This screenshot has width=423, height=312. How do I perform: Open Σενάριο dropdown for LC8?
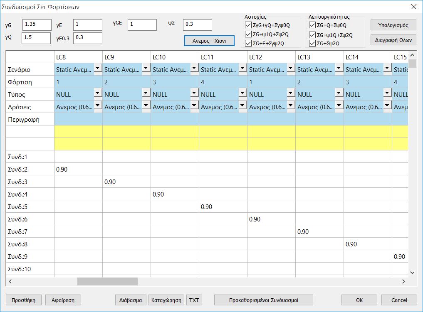pyautogui.click(x=98, y=68)
